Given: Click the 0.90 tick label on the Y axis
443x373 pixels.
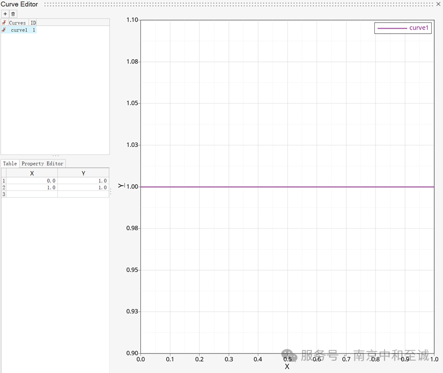Looking at the screenshot, I should pyautogui.click(x=132, y=353).
